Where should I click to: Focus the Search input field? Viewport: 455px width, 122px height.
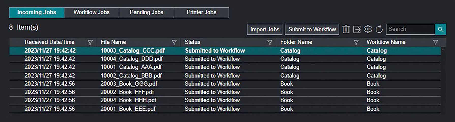click(x=410, y=29)
